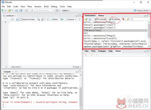Toggle the Source on Save checkbox

pos(21,19)
